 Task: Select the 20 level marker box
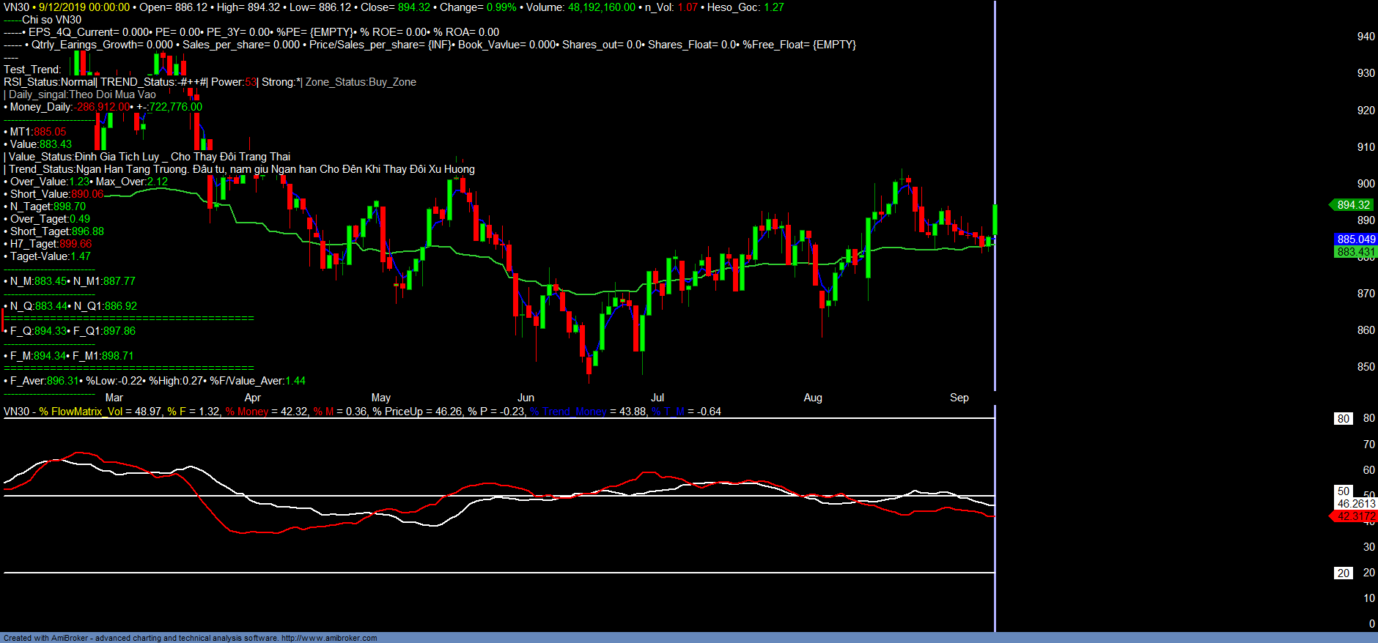click(x=1343, y=573)
